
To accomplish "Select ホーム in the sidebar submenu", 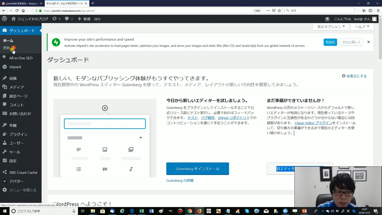I will point(8,41).
